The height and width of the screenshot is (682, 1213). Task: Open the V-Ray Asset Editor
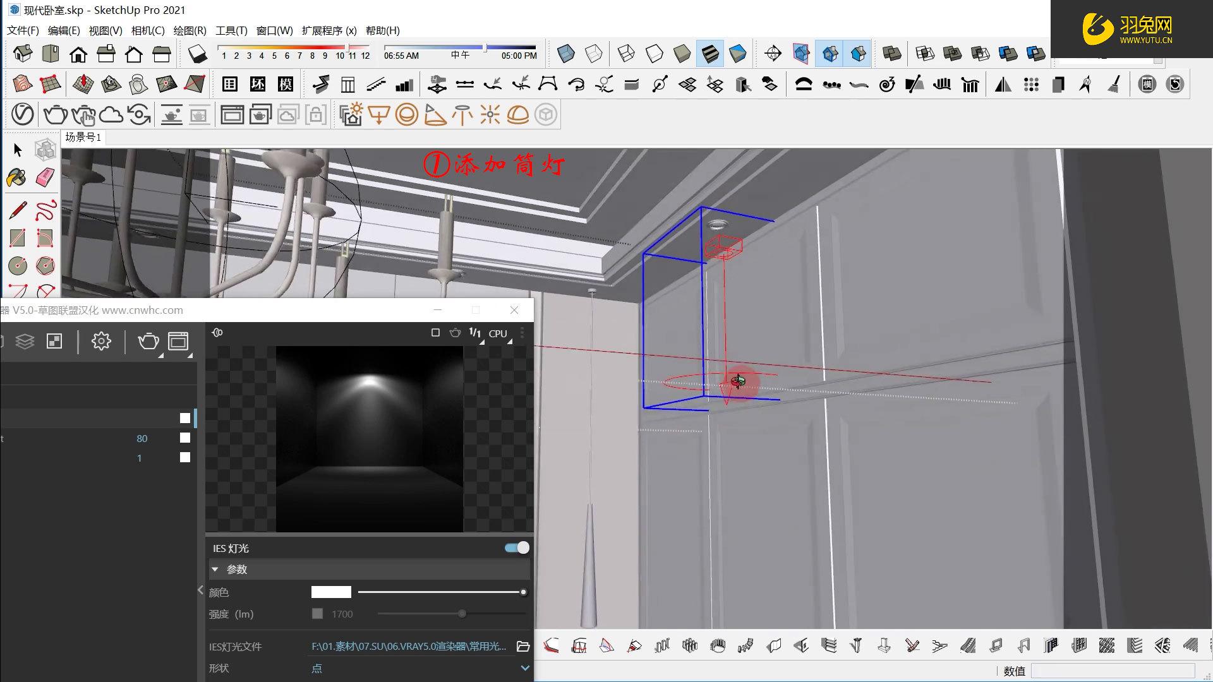tap(22, 114)
